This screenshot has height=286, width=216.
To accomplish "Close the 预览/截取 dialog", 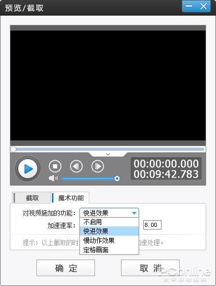I will [x=204, y=6].
